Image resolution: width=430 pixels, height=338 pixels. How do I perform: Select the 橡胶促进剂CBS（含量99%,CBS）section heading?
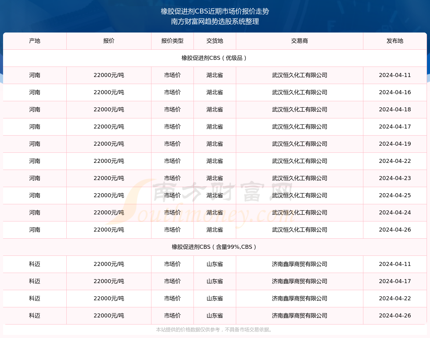pyautogui.click(x=215, y=247)
